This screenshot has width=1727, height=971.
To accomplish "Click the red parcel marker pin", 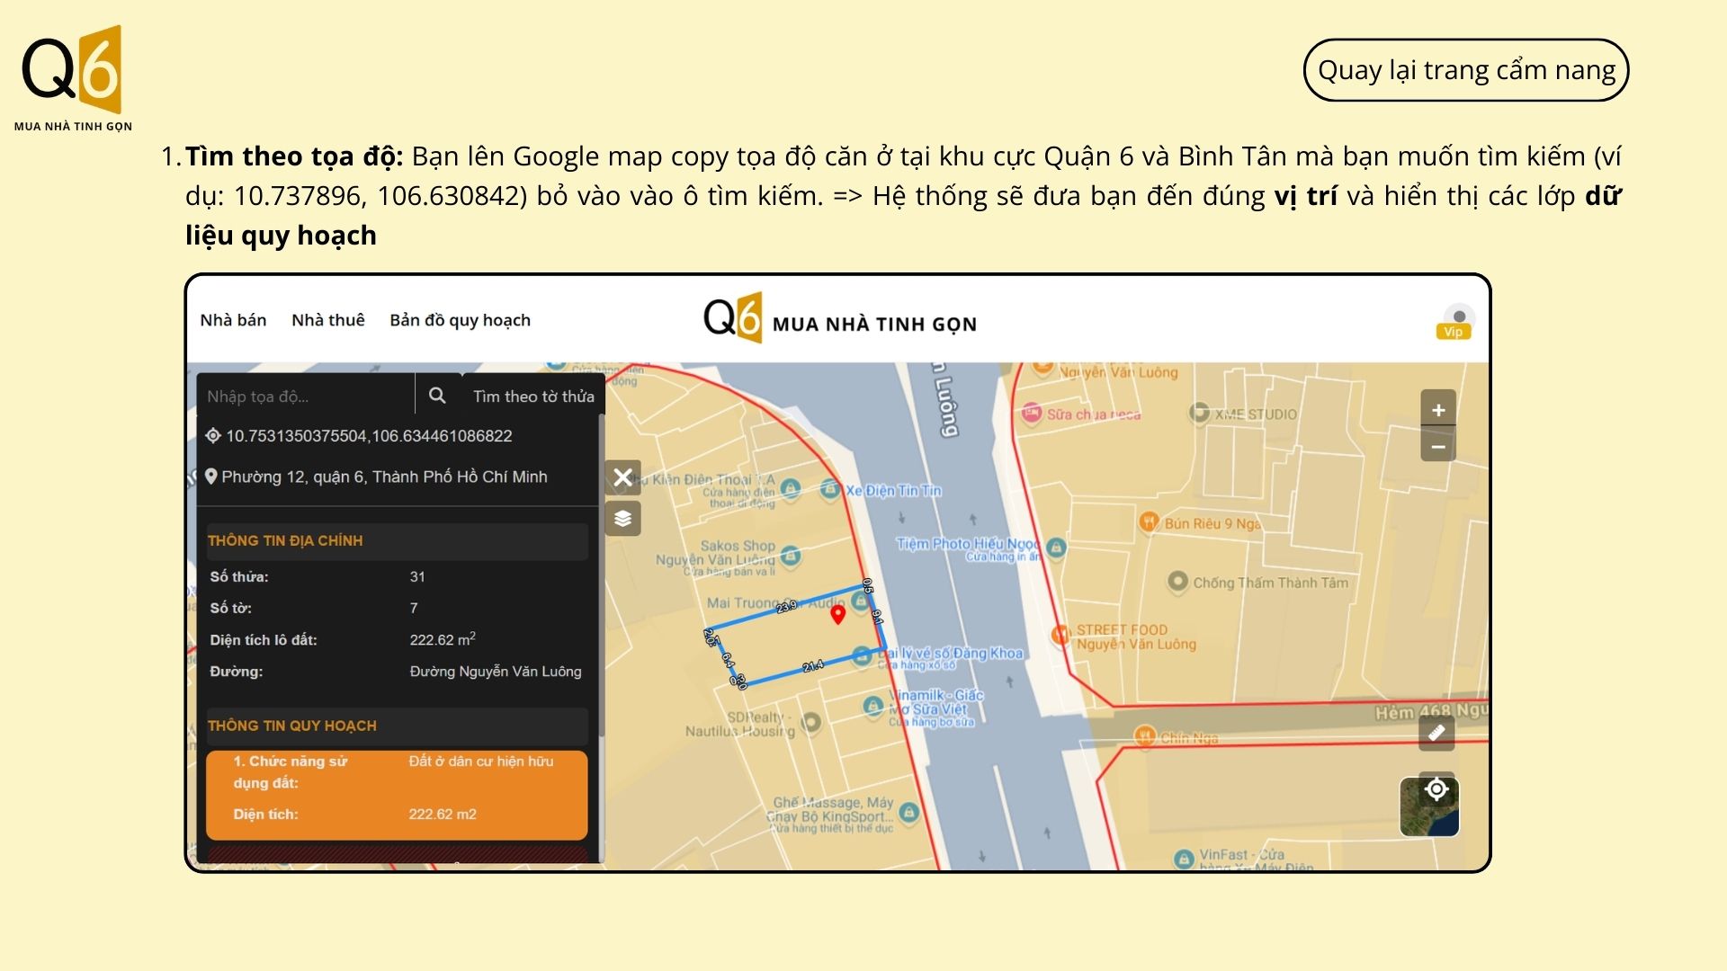I will click(837, 614).
